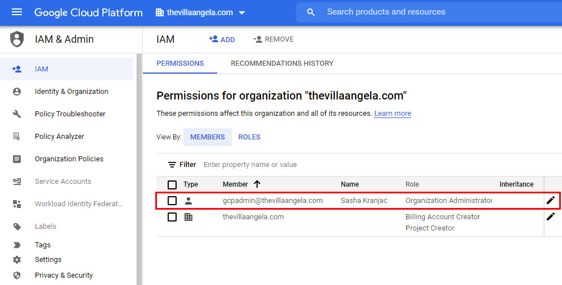
Task: Click the Service Accounts icon
Action: click(17, 182)
